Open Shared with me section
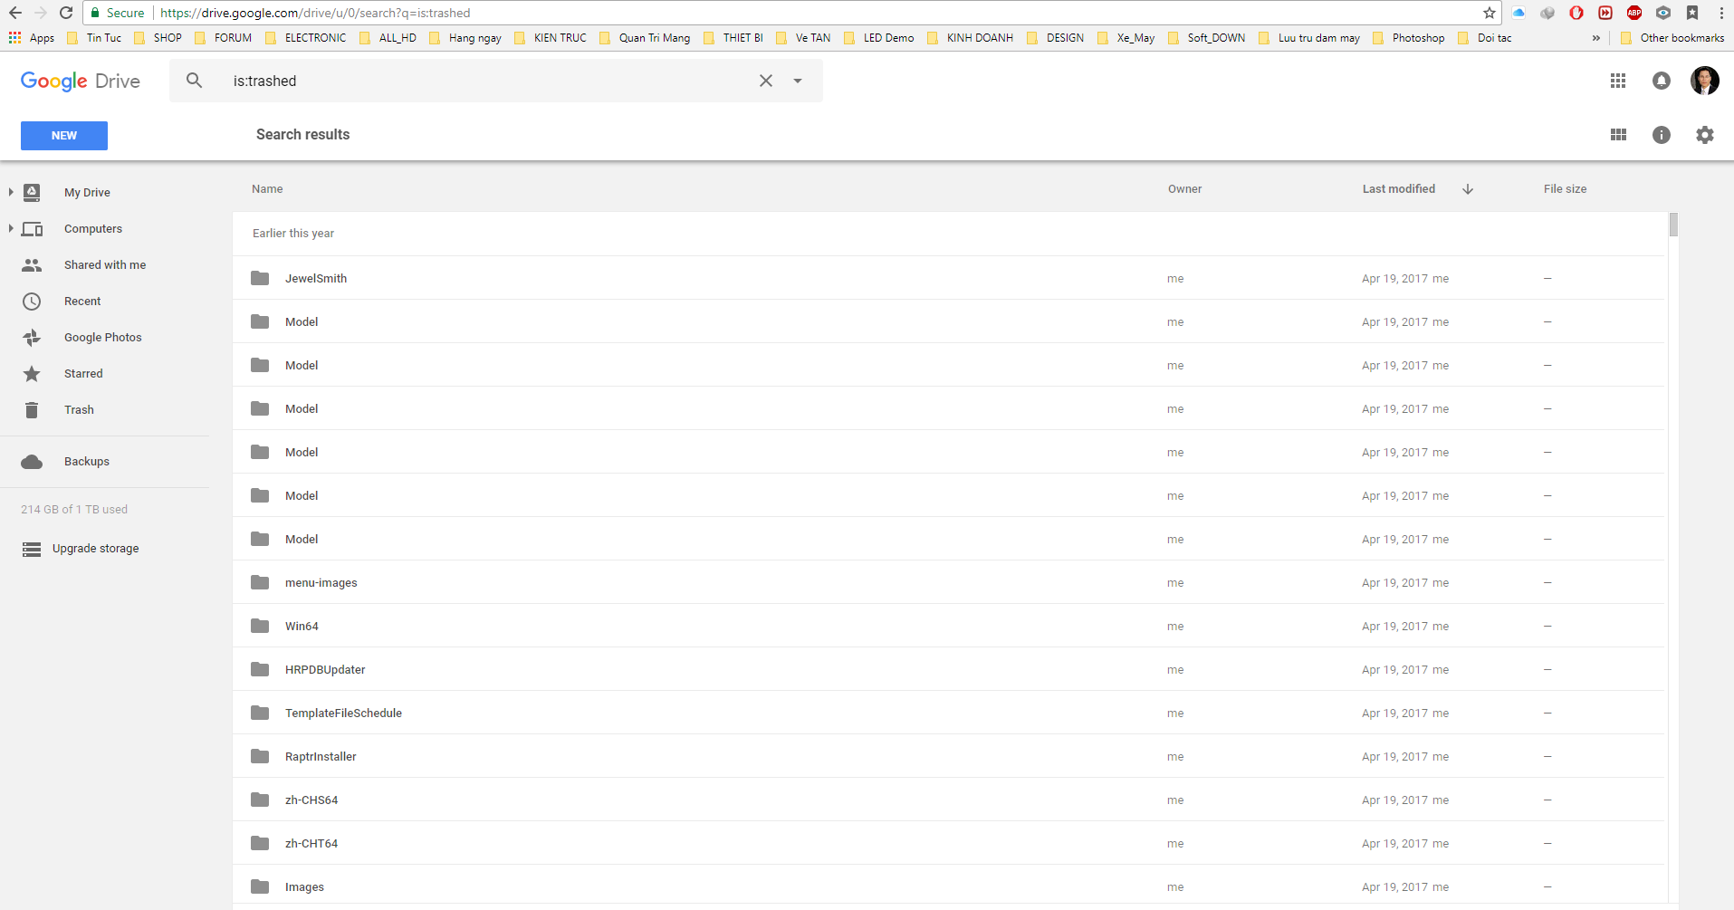 (x=104, y=265)
